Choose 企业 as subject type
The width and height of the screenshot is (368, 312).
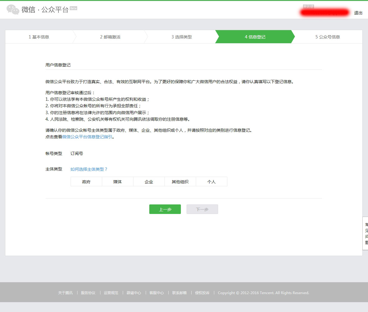point(149,182)
